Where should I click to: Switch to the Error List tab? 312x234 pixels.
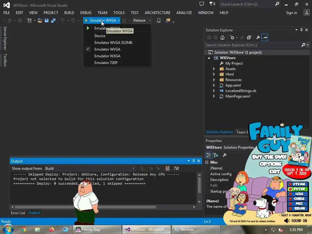18,213
